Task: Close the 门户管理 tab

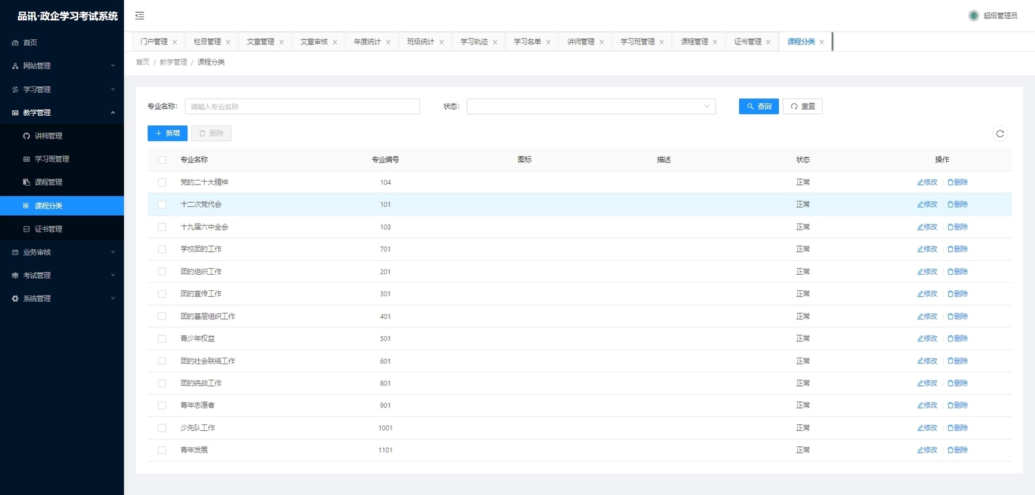Action: click(175, 42)
